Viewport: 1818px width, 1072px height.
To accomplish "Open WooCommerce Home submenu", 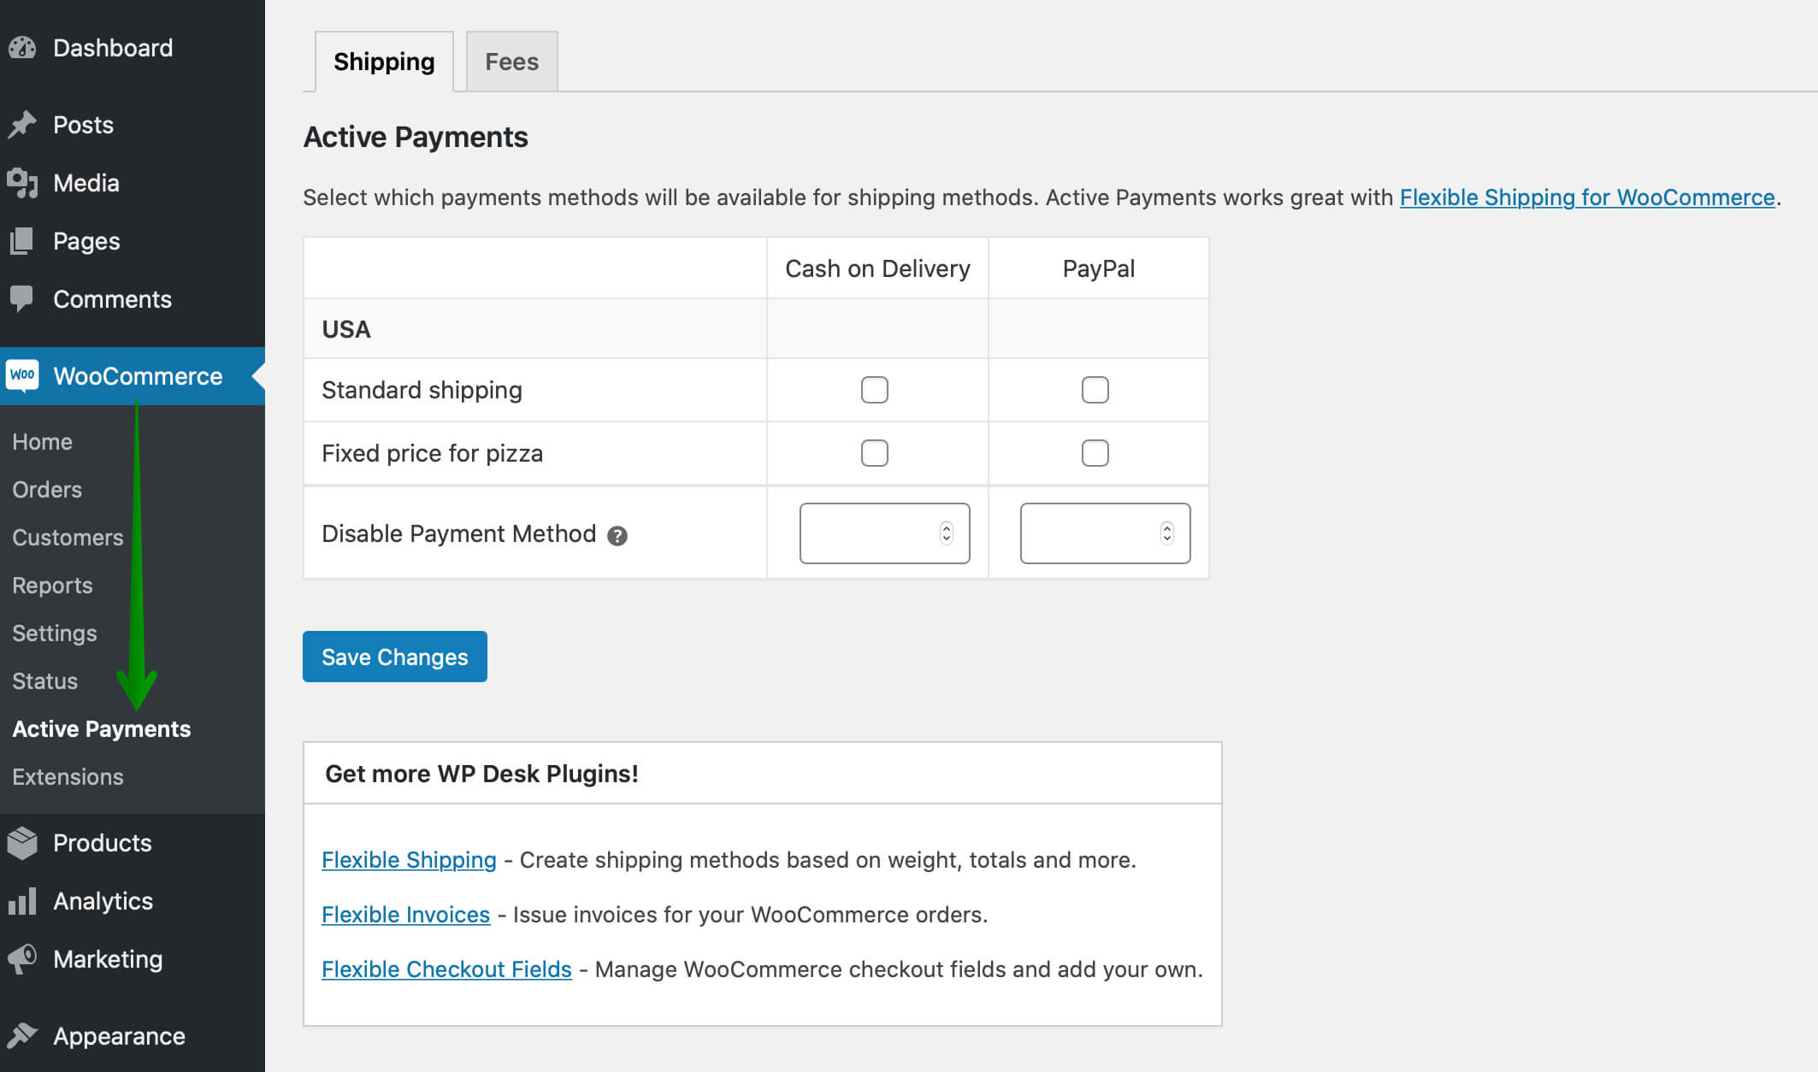I will pyautogui.click(x=42, y=442).
